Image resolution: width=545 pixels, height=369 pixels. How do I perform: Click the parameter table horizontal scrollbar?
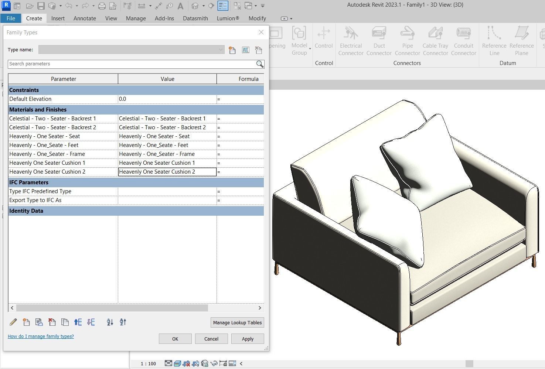coord(112,308)
